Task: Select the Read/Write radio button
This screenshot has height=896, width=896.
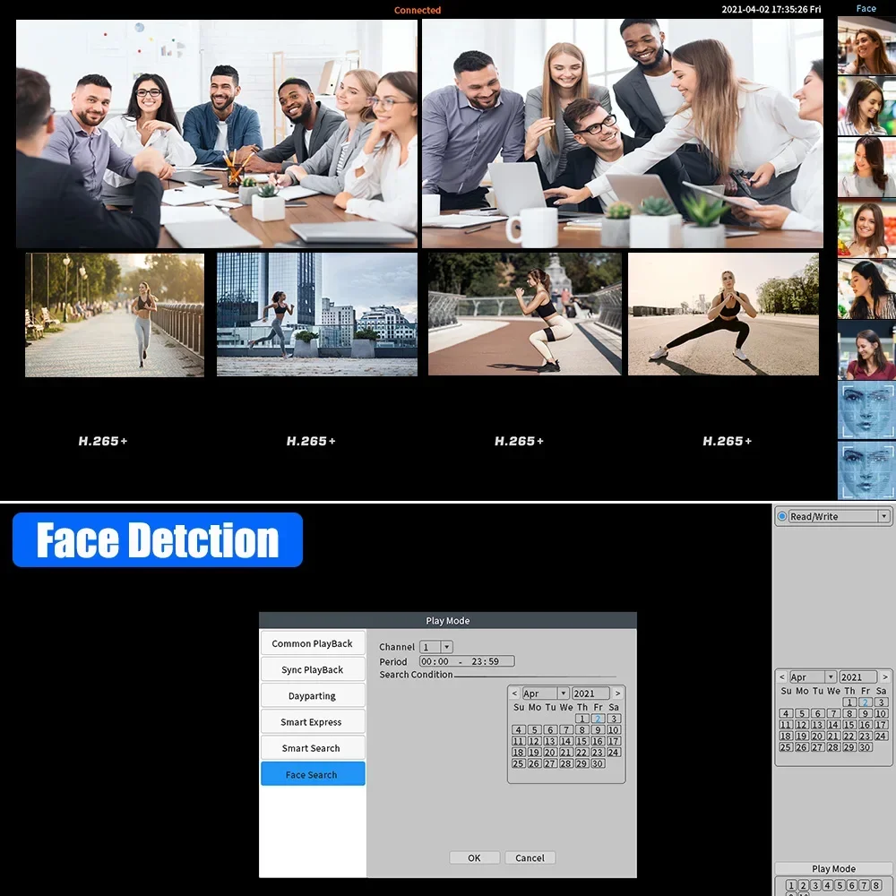Action: (x=782, y=517)
